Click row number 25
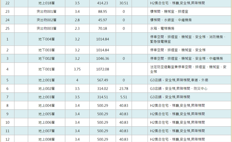 (7, 29)
